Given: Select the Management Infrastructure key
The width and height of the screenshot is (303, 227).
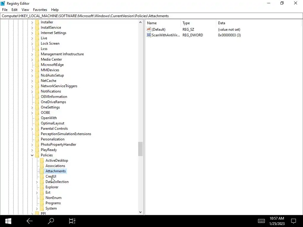Looking at the screenshot, I should (62, 54).
